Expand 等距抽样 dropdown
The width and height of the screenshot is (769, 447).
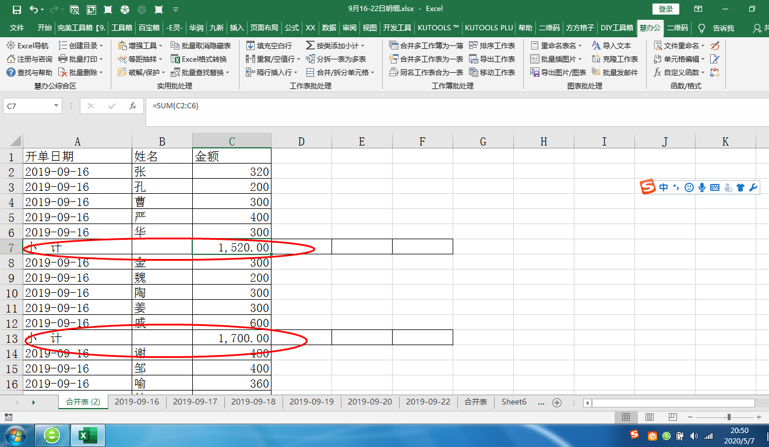161,59
